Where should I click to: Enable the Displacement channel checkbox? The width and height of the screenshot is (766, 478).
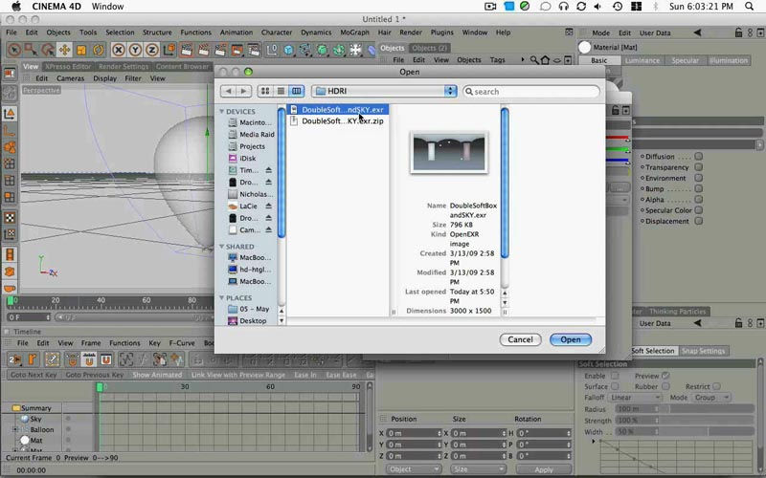(x=699, y=221)
